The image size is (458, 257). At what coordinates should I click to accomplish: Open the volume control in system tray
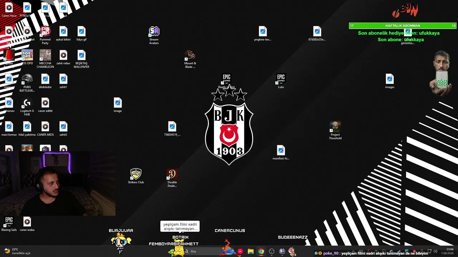(x=435, y=251)
